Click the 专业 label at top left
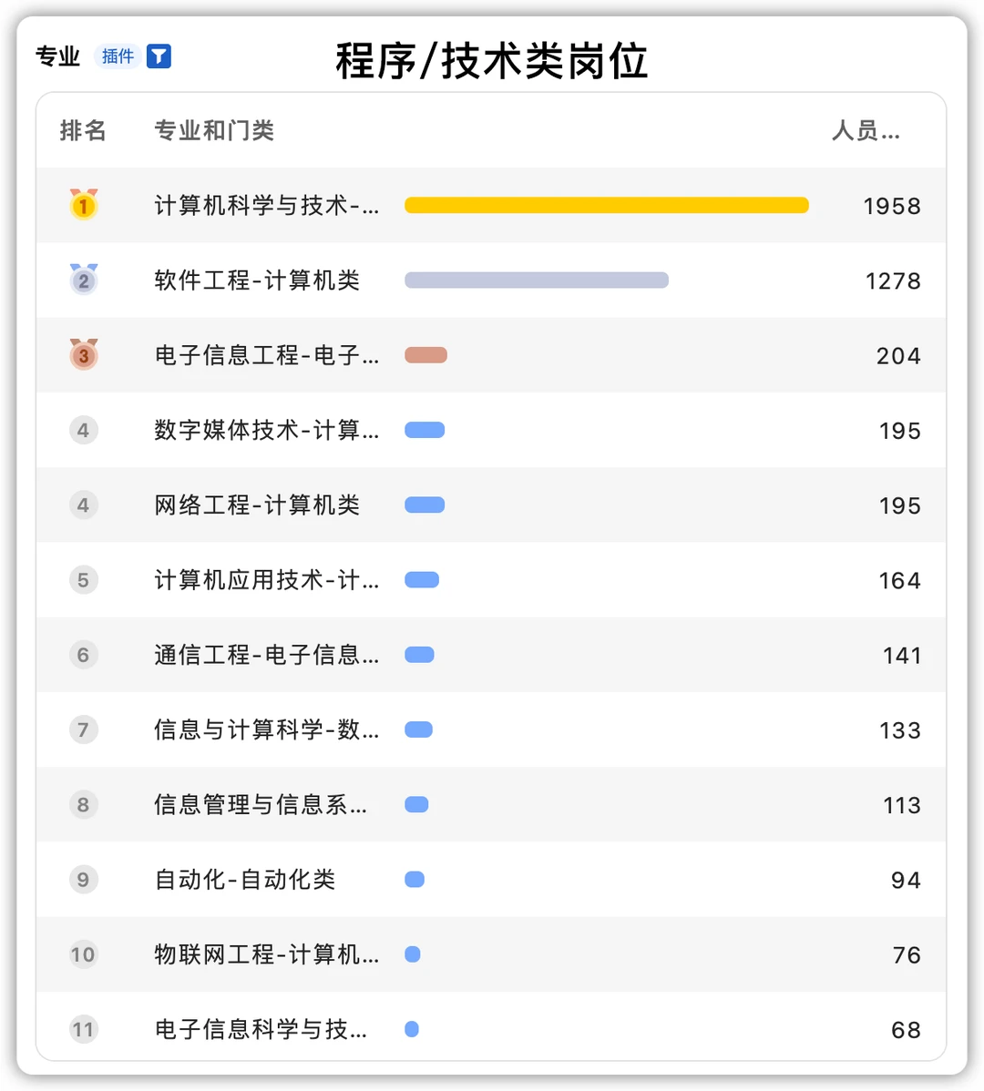 click(57, 56)
